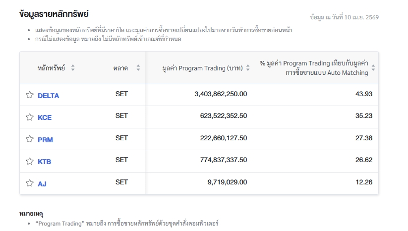Select AJ's 9,719,029.00 value cell

click(x=227, y=182)
